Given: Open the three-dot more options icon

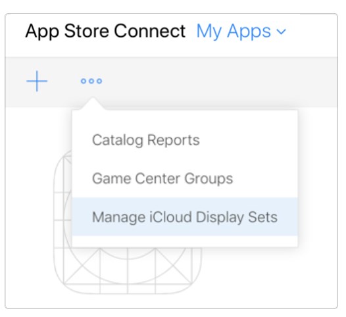Looking at the screenshot, I should (x=91, y=81).
